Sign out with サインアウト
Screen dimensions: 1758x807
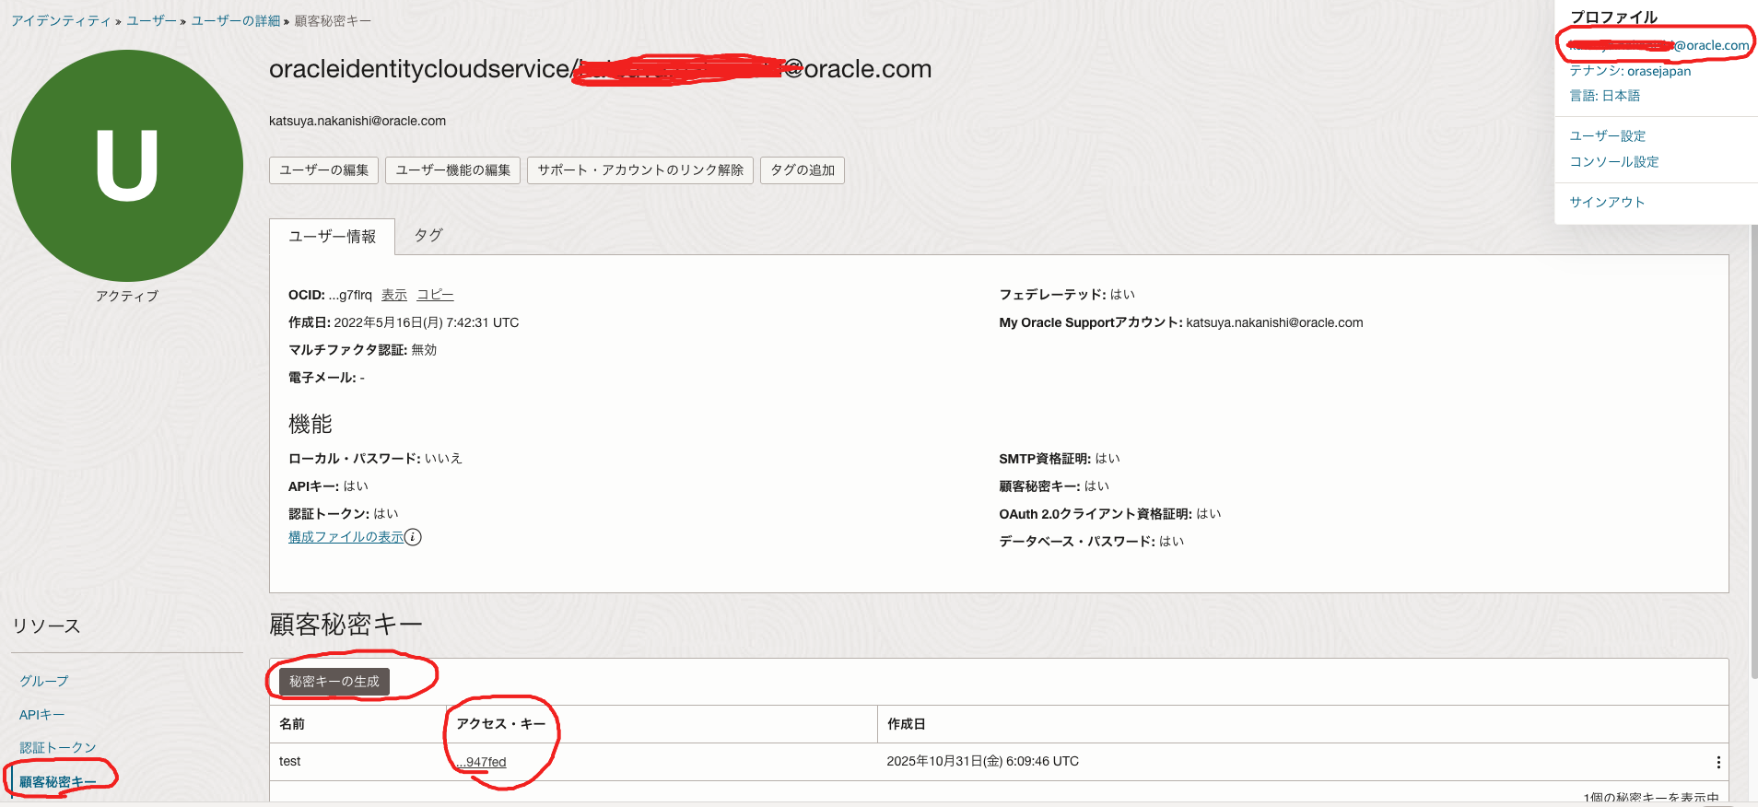pos(1607,203)
